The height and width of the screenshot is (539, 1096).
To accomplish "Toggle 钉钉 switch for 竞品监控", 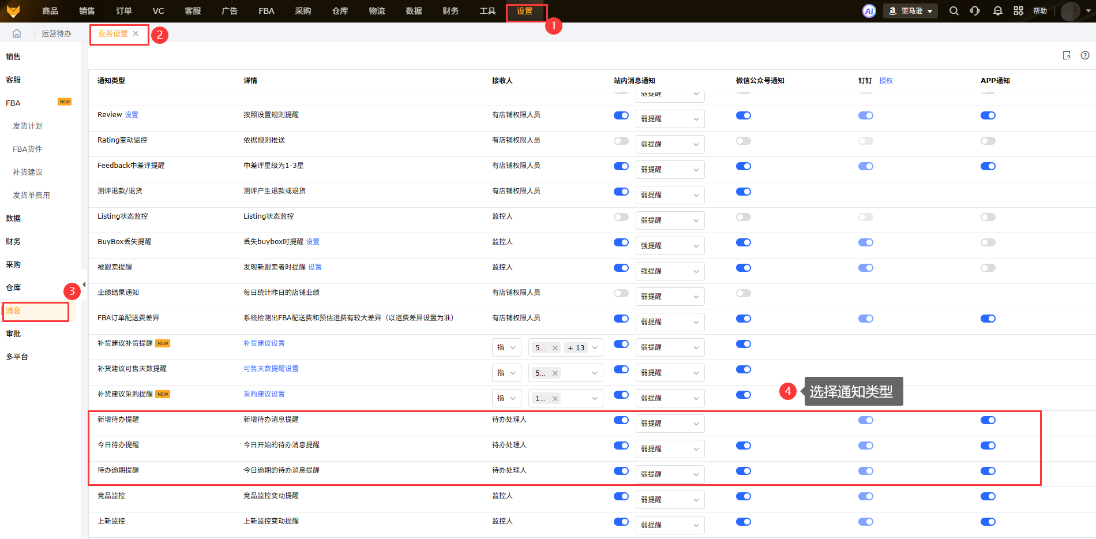I will 866,496.
